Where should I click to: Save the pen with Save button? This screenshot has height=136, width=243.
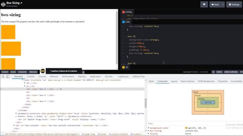(x=215, y=5)
